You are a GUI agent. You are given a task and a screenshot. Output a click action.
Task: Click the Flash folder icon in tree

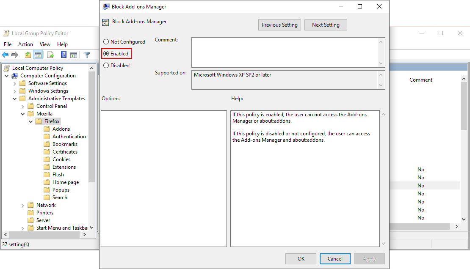(x=47, y=175)
